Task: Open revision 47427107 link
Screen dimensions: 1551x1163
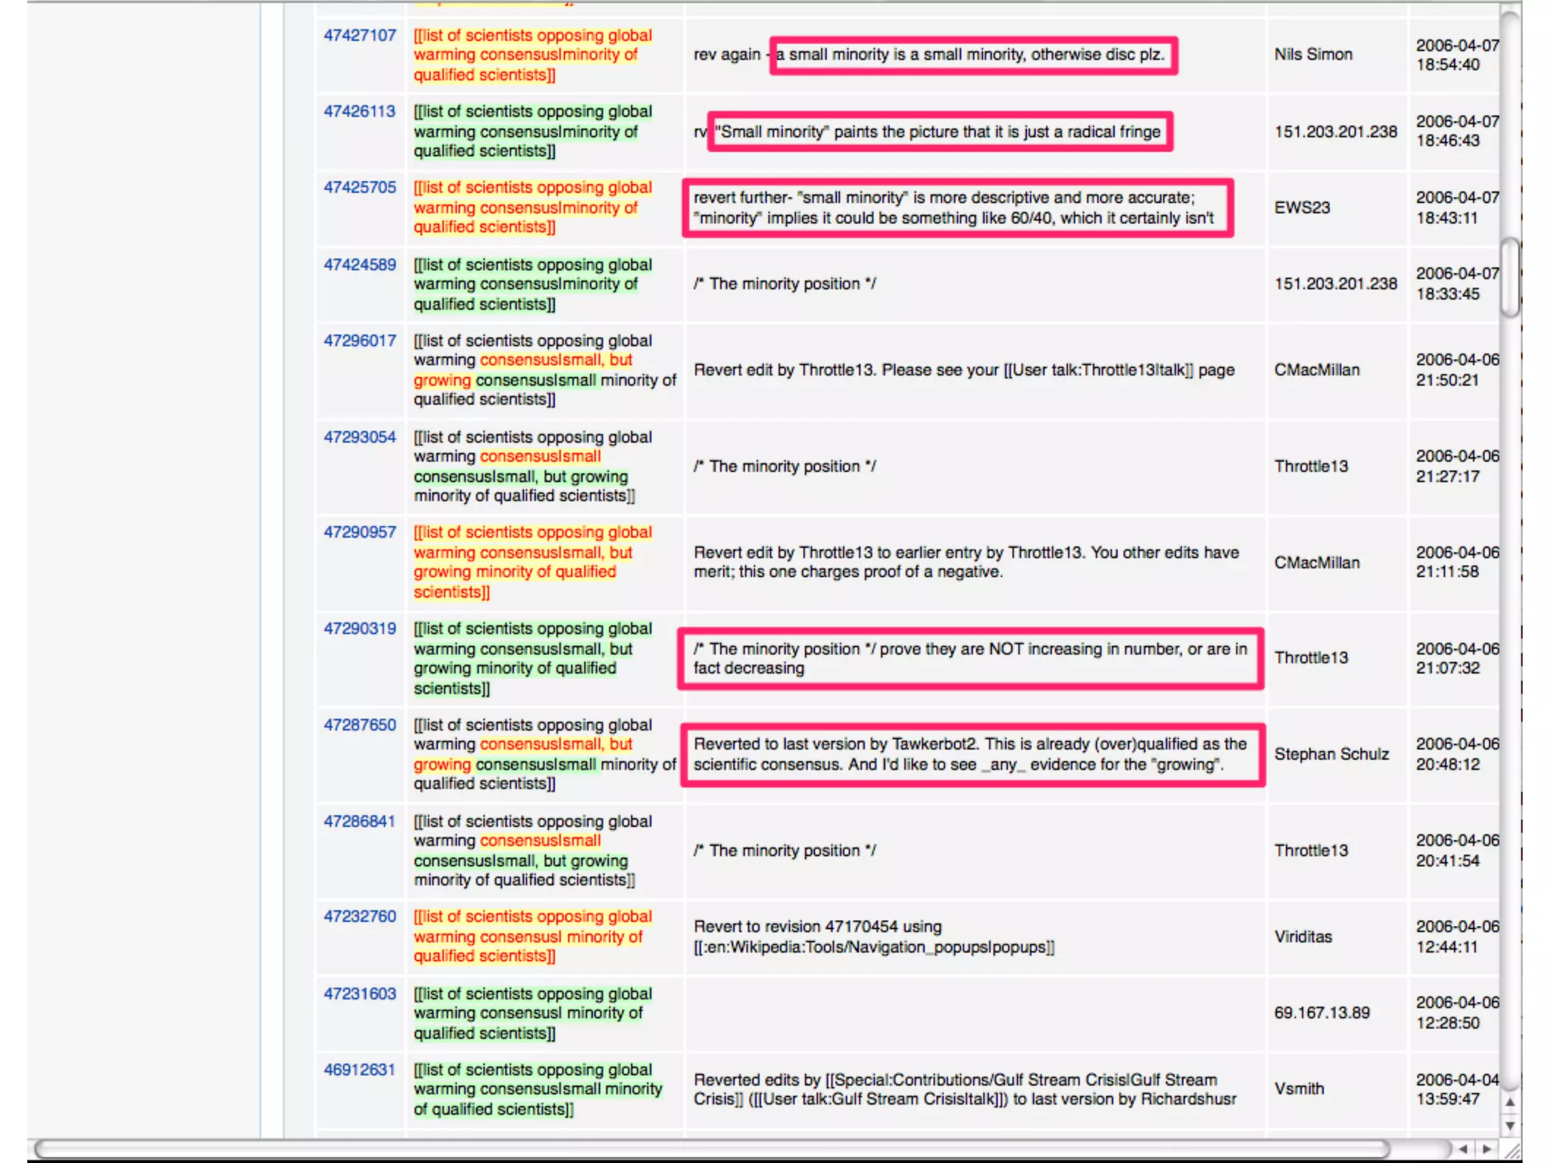Action: (360, 36)
